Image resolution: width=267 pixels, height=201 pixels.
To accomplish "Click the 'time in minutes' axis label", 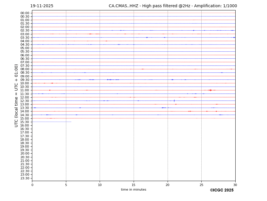I will coord(133,190).
